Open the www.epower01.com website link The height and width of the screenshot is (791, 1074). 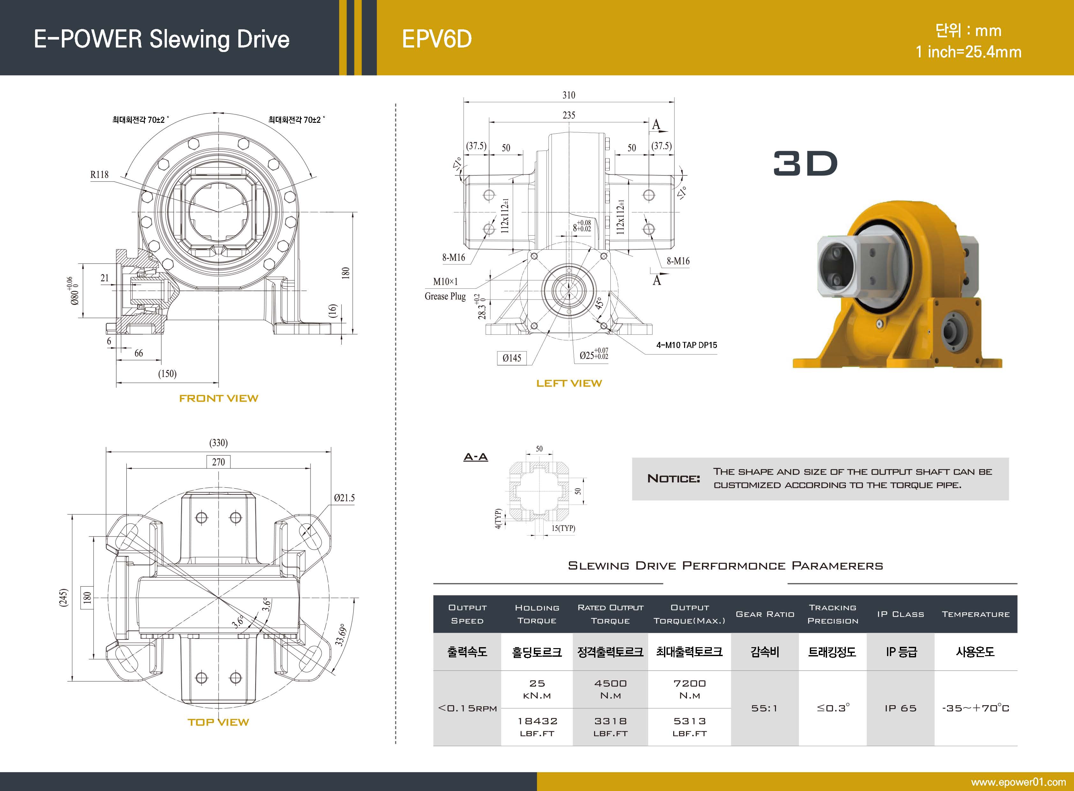[x=1018, y=782]
